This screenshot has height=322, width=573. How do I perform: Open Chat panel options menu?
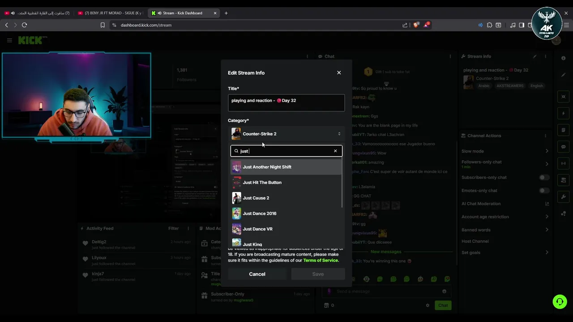[450, 56]
